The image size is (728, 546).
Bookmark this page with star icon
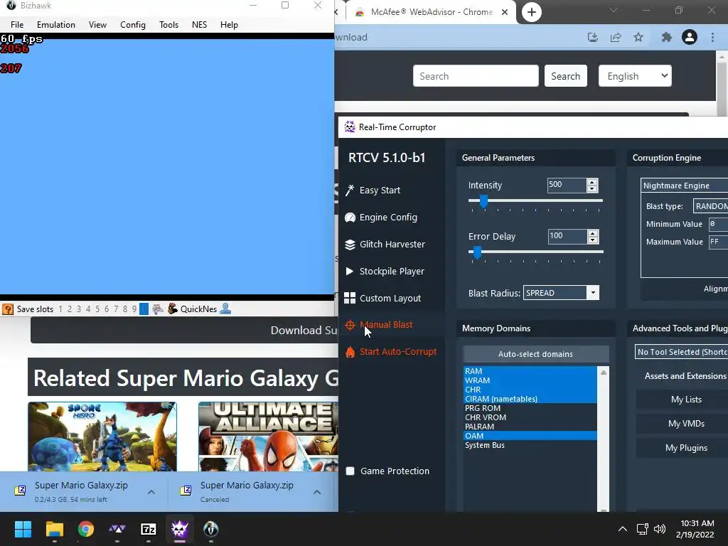[638, 37]
